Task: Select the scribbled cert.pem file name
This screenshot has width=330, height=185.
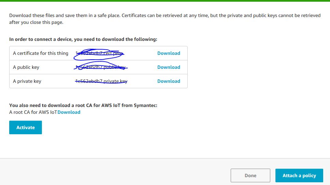Action: coord(99,53)
